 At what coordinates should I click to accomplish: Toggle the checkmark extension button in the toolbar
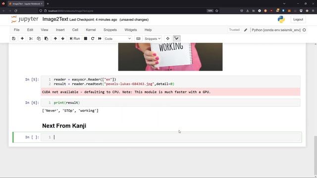[176, 39]
